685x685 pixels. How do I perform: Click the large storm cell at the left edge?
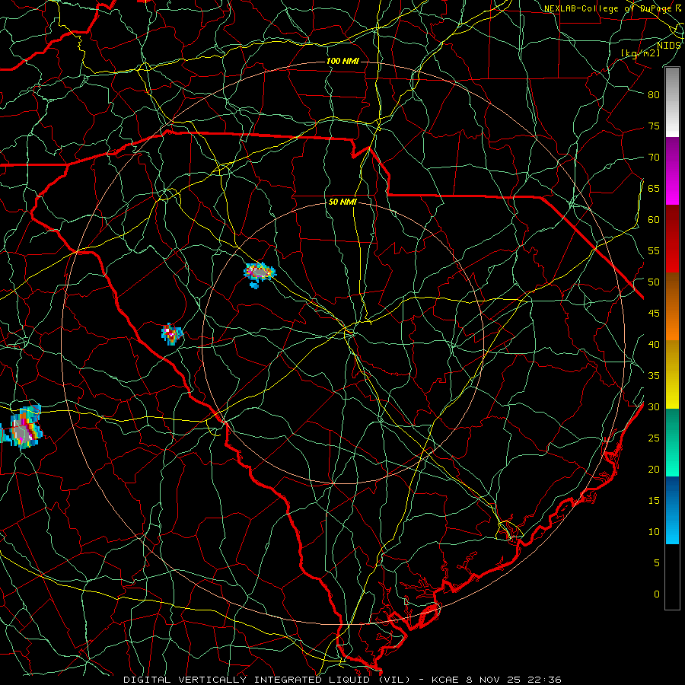coord(21,427)
